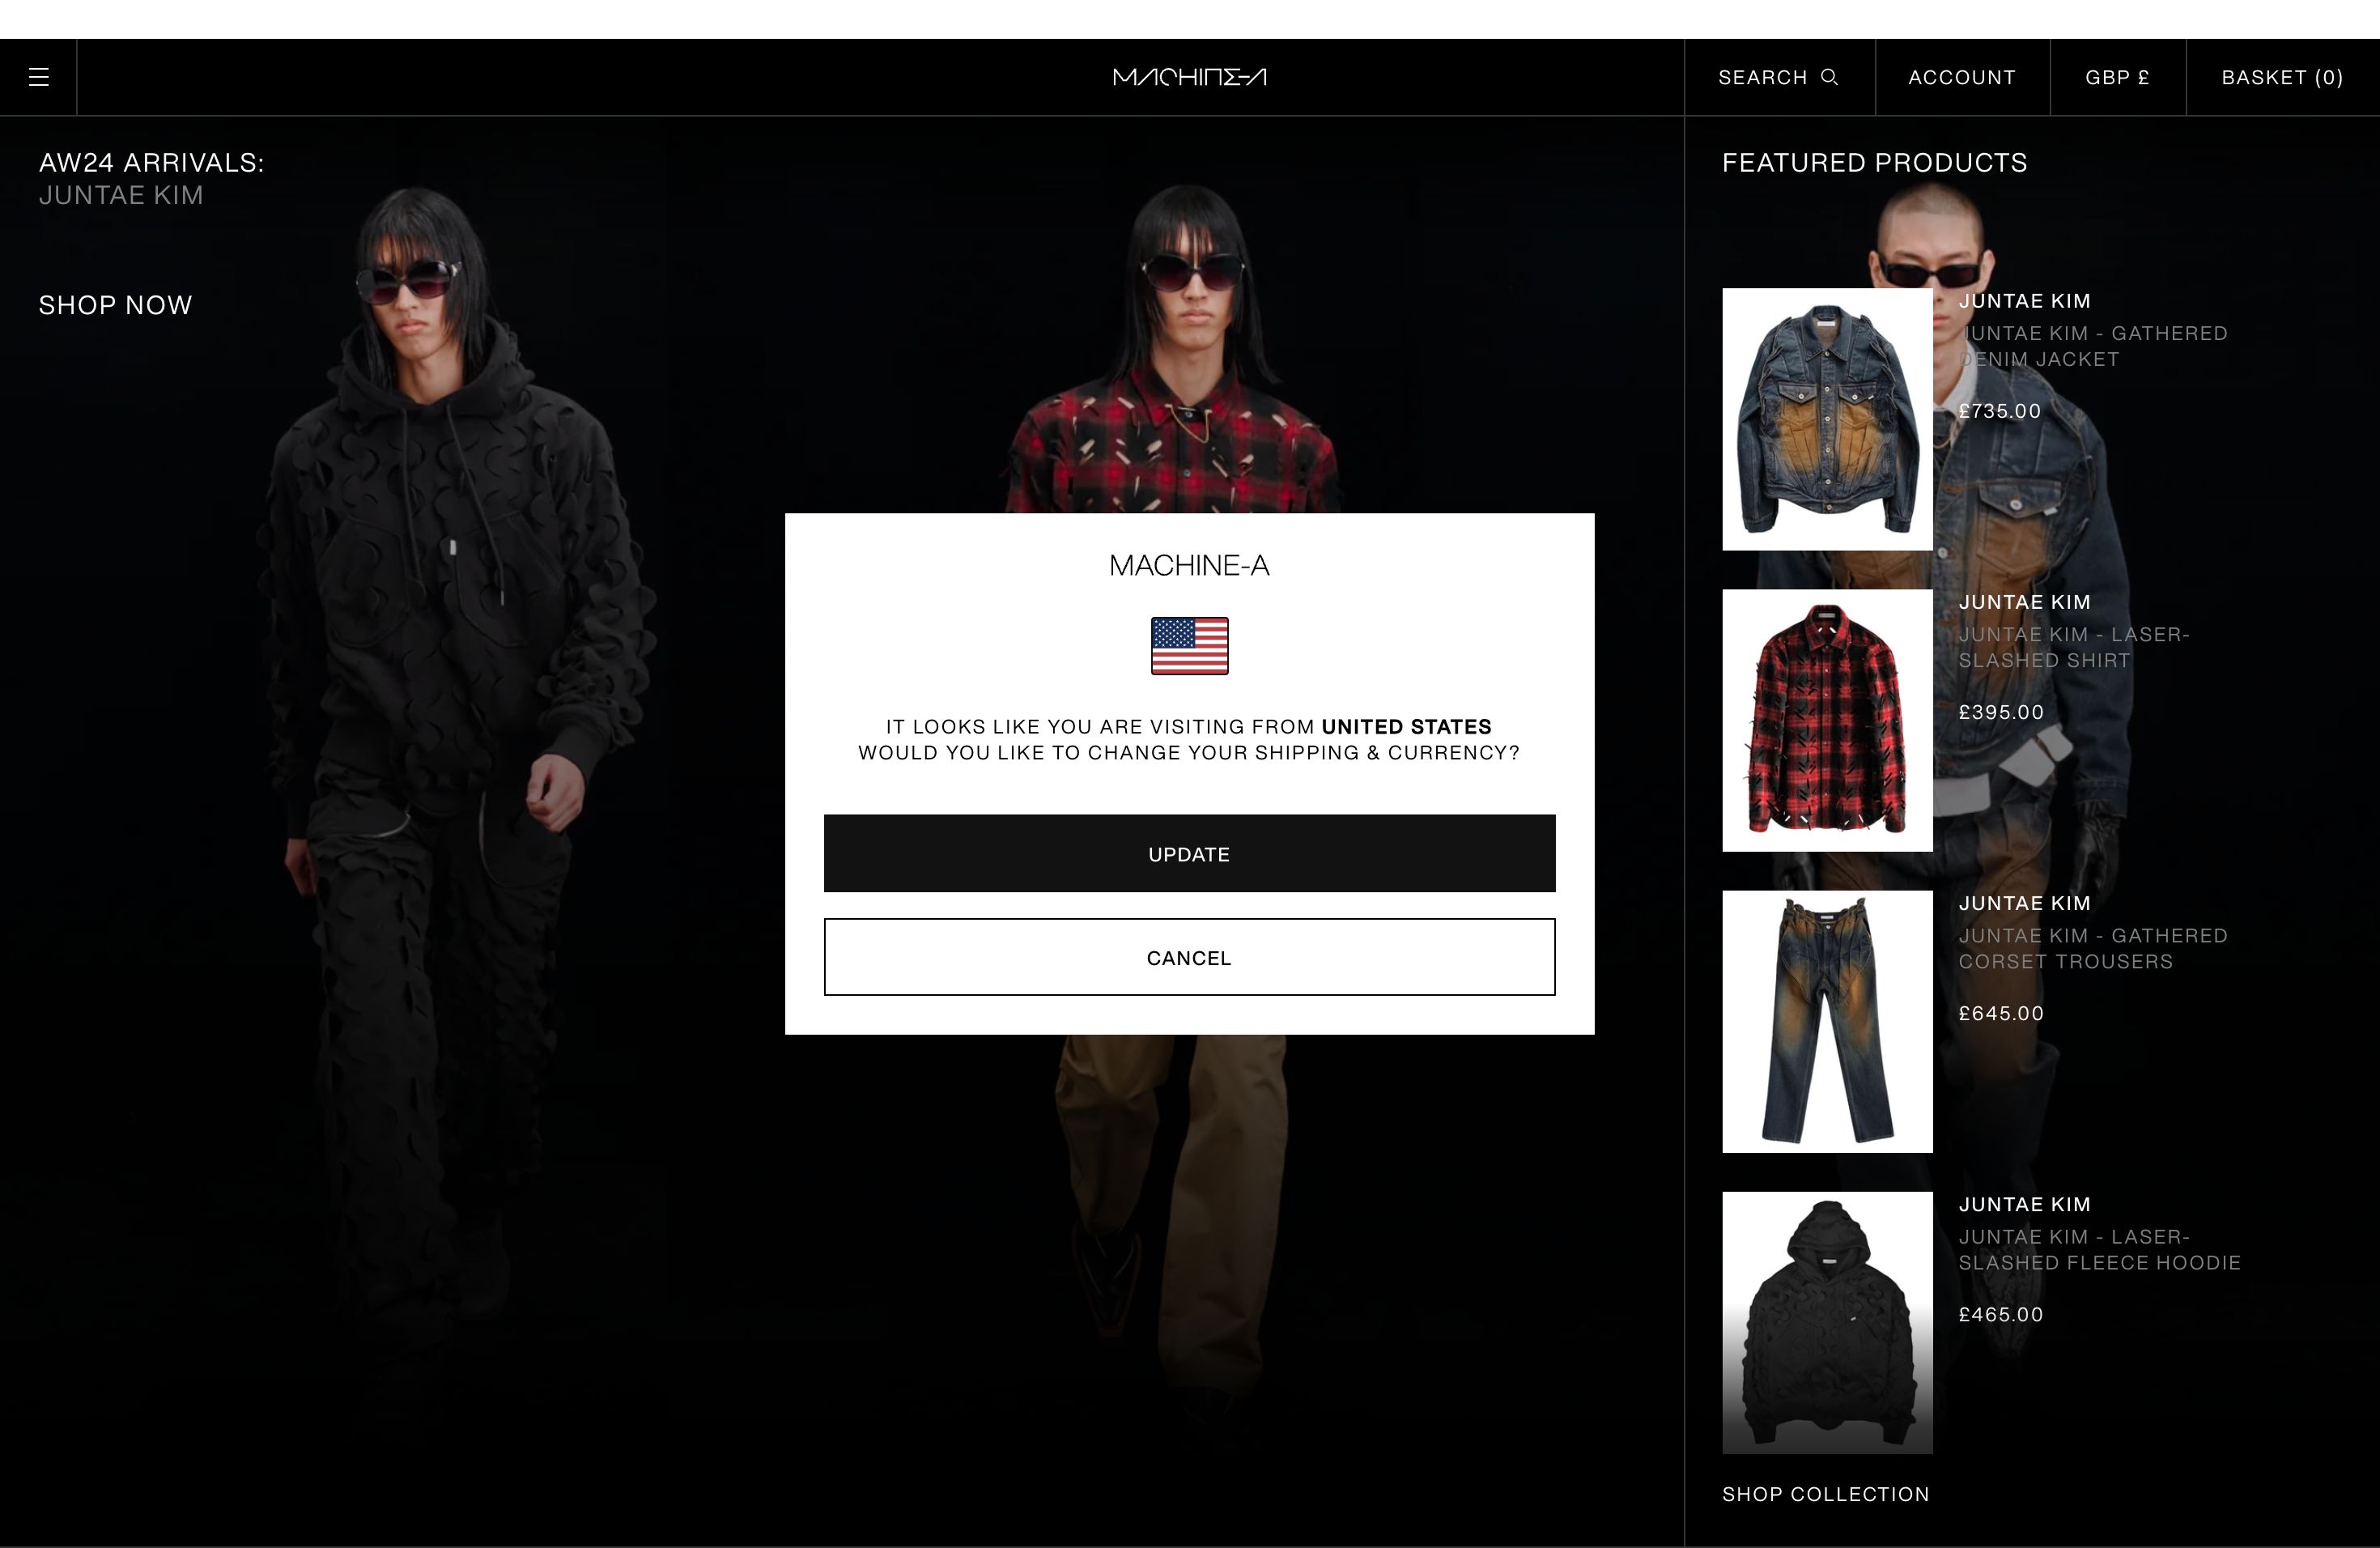
Task: Click SHOP COLLECTION menu item
Action: click(1825, 1495)
